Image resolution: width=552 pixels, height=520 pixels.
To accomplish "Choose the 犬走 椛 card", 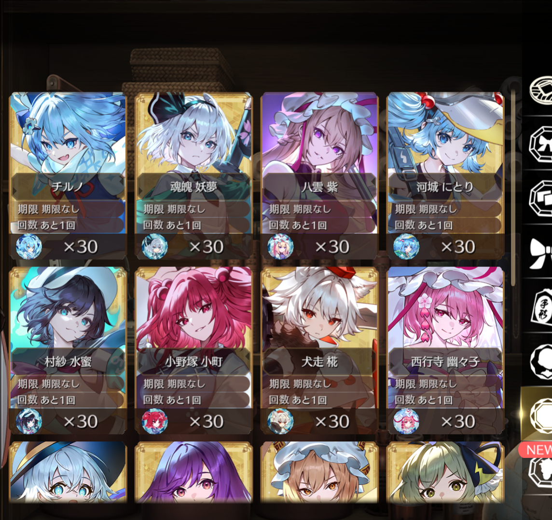I will point(319,350).
